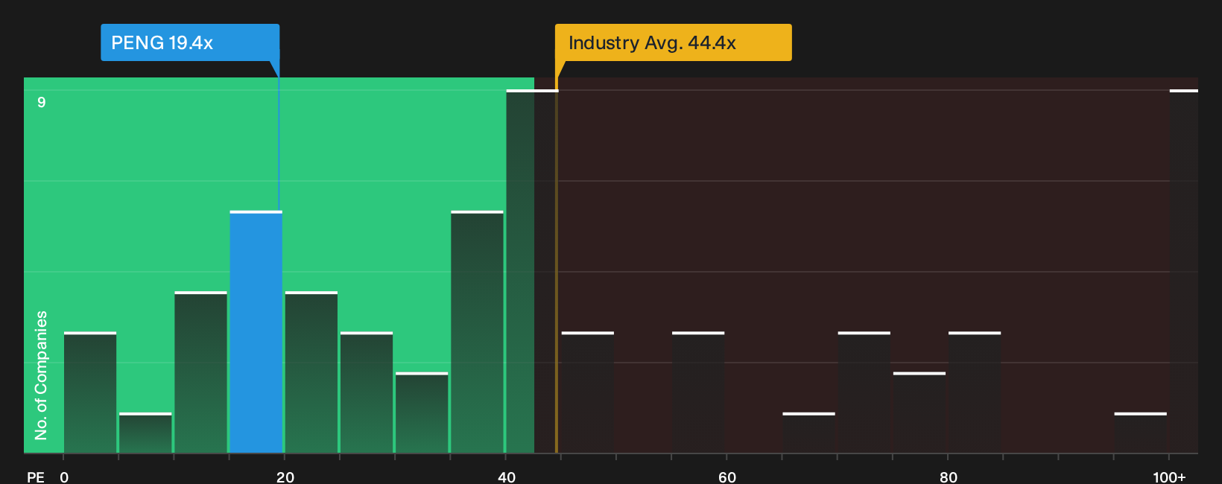Select the histogram bar for PE 75-80
Image resolution: width=1222 pixels, height=484 pixels.
point(919,413)
